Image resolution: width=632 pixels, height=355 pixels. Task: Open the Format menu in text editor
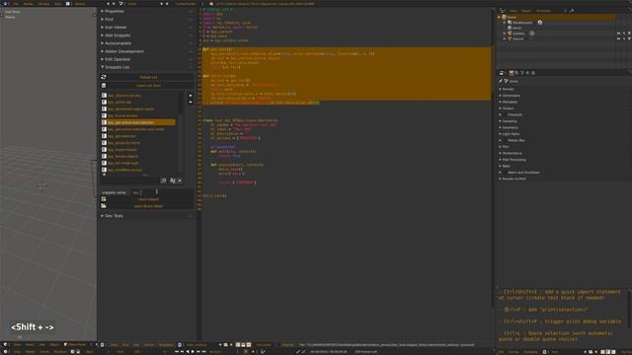tap(149, 345)
